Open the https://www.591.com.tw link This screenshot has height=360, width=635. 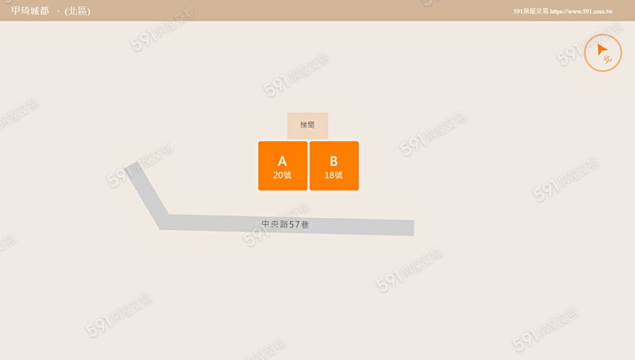(581, 11)
